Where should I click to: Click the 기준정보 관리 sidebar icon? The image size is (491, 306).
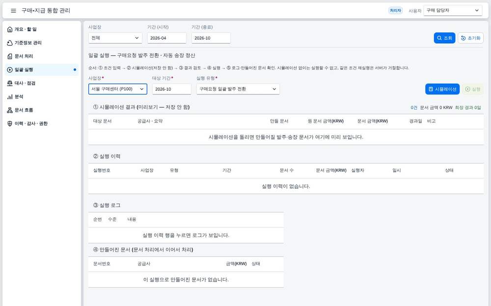click(x=10, y=43)
